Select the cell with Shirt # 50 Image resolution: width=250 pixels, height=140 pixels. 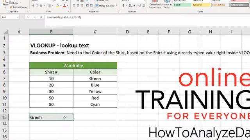[x=51, y=98]
